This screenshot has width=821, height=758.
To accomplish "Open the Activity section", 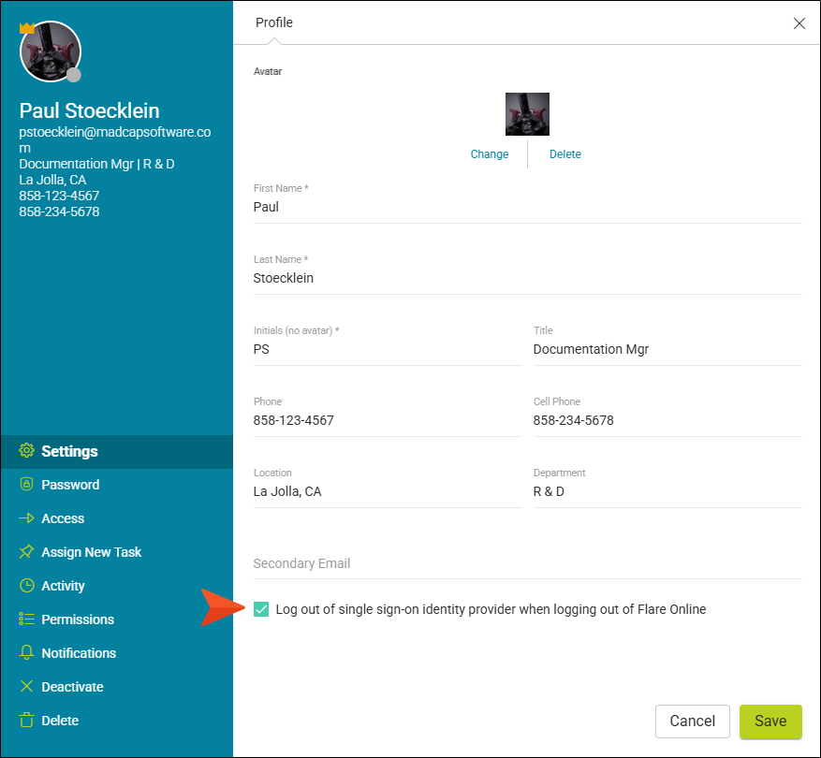I will 117,585.
